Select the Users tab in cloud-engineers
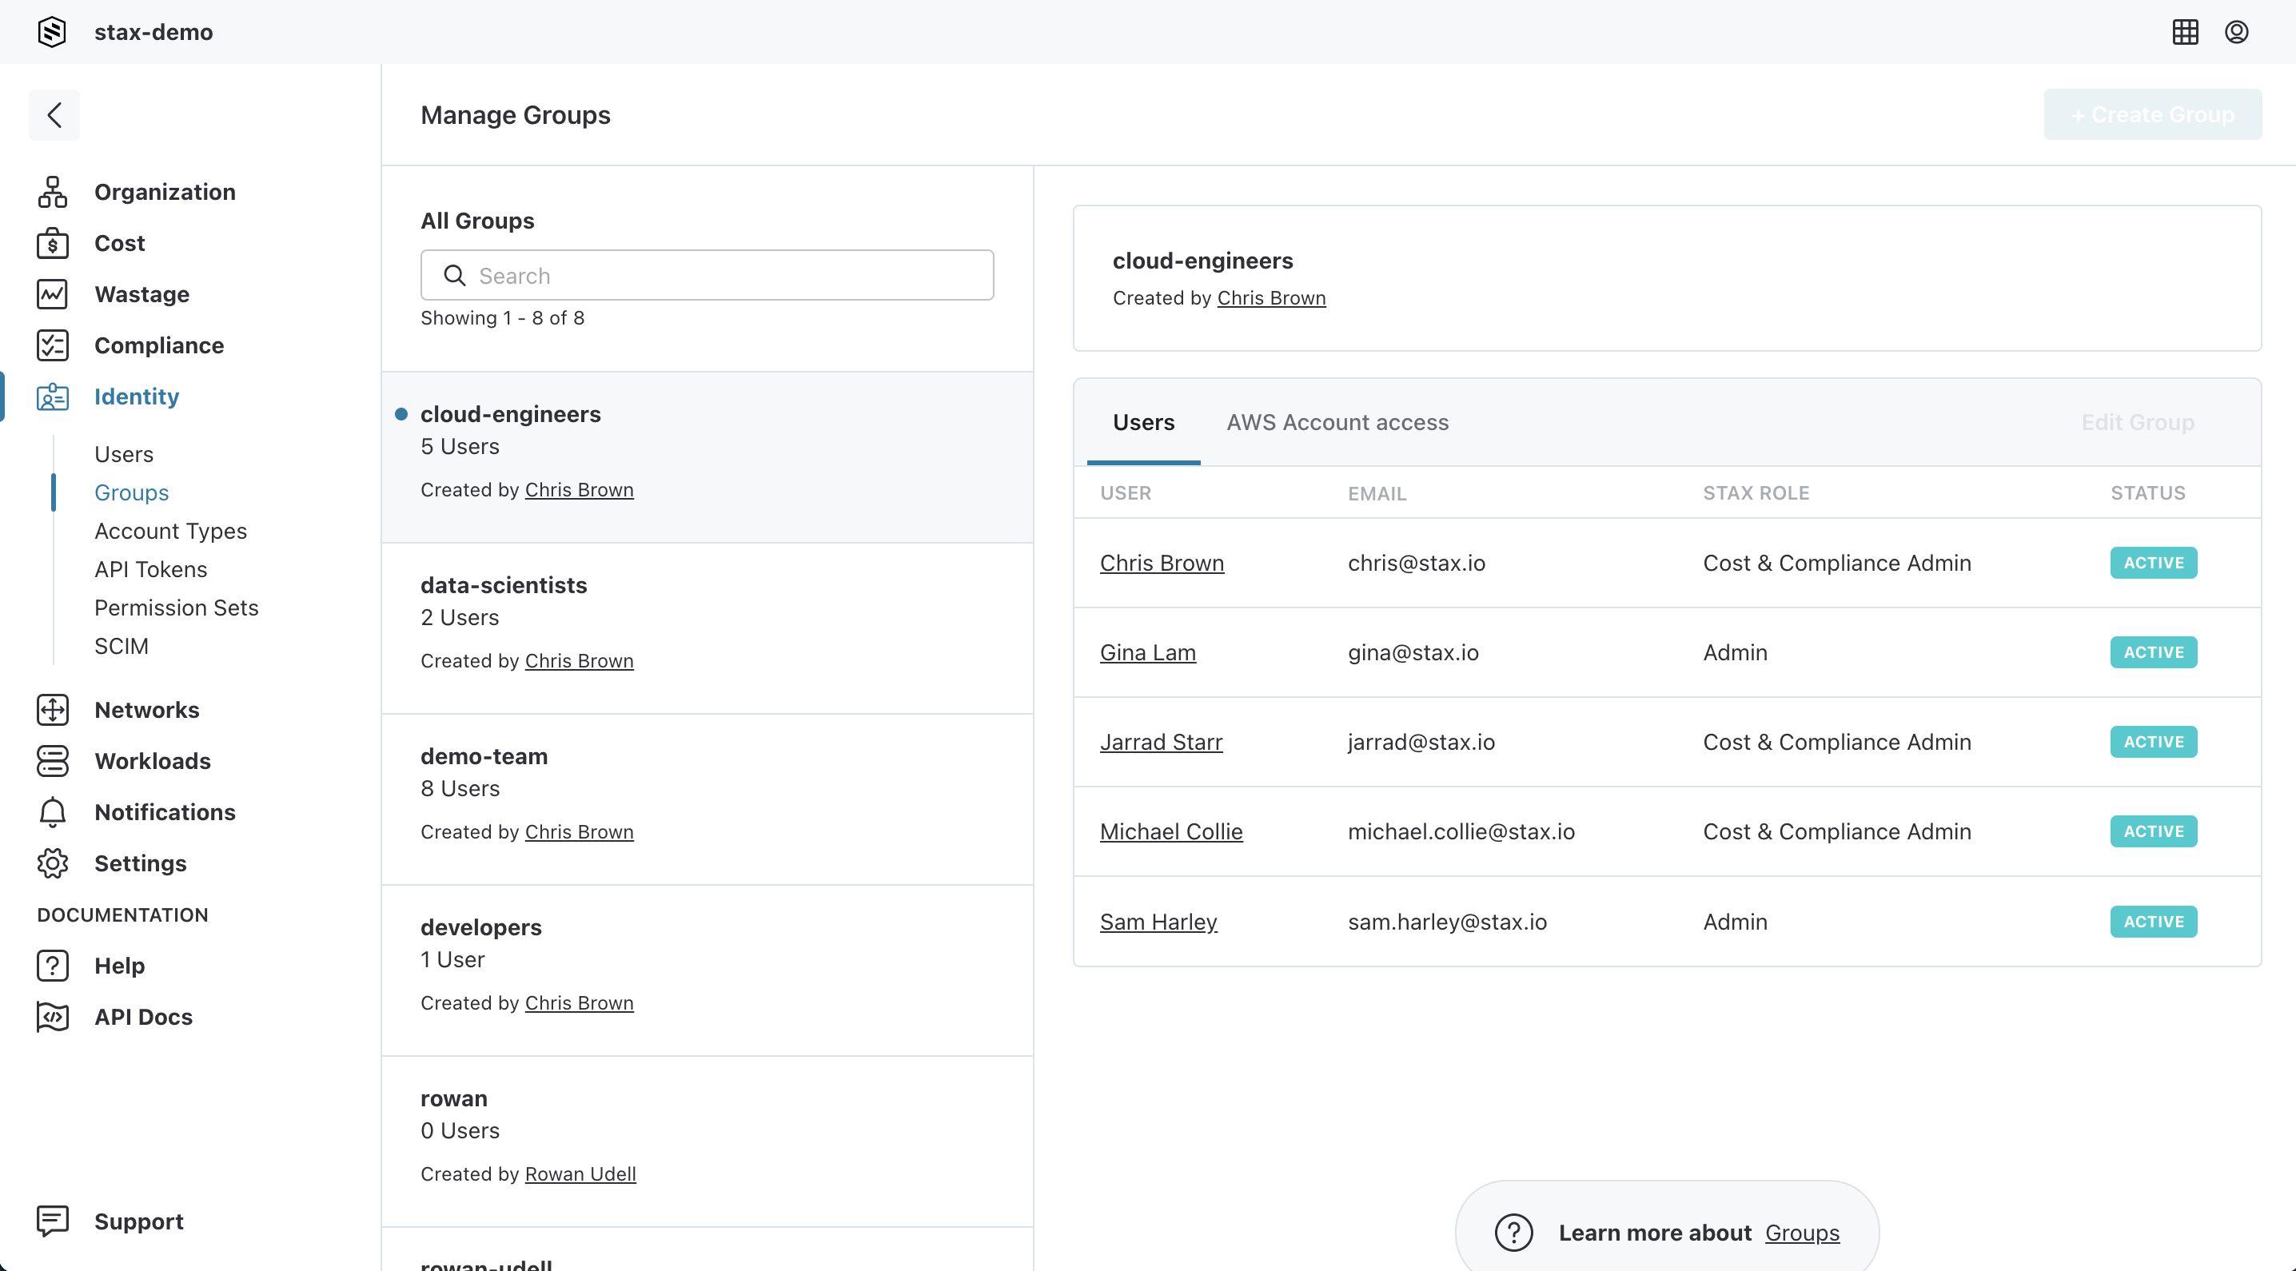Screen dimensions: 2296x1271 (1144, 423)
